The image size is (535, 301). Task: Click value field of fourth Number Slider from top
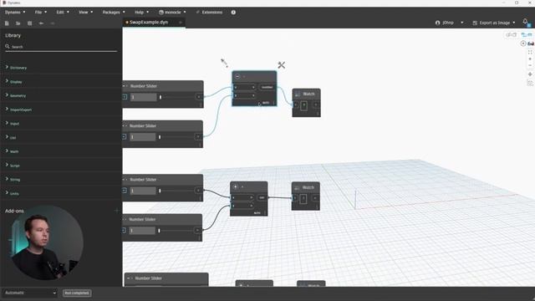(x=141, y=231)
